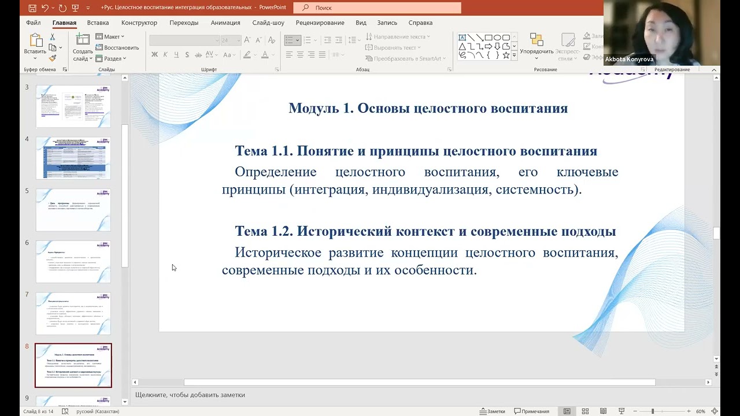
Task: Open the Примечания comments pane
Action: [531, 411]
